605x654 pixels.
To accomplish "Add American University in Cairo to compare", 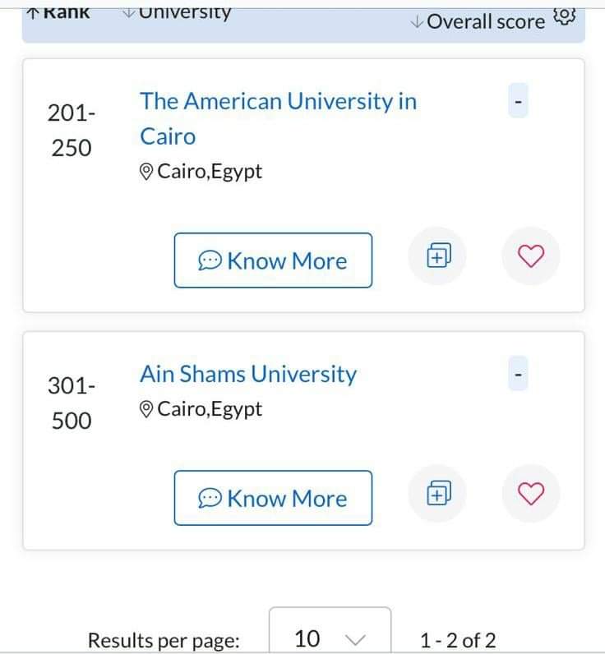I will (x=436, y=258).
